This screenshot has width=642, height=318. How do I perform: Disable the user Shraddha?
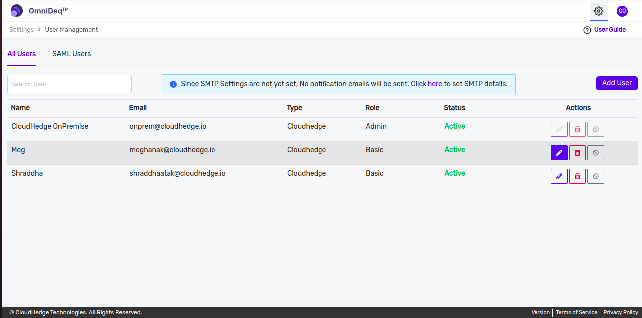[x=596, y=176]
